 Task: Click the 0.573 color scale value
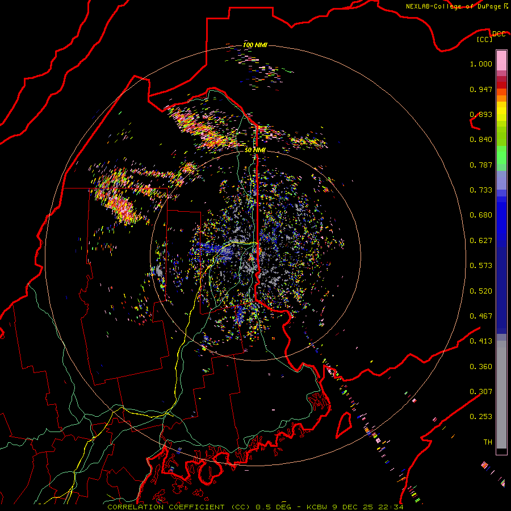[x=481, y=266]
